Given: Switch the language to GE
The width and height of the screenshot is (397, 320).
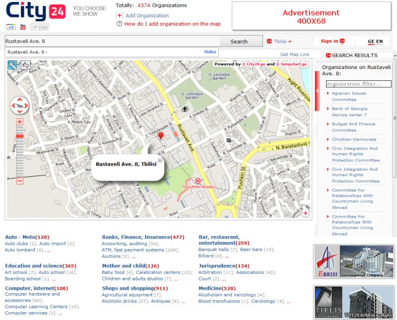Looking at the screenshot, I should pos(371,42).
